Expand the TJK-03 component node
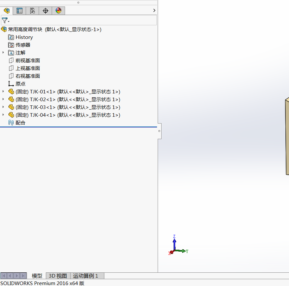 (3, 107)
